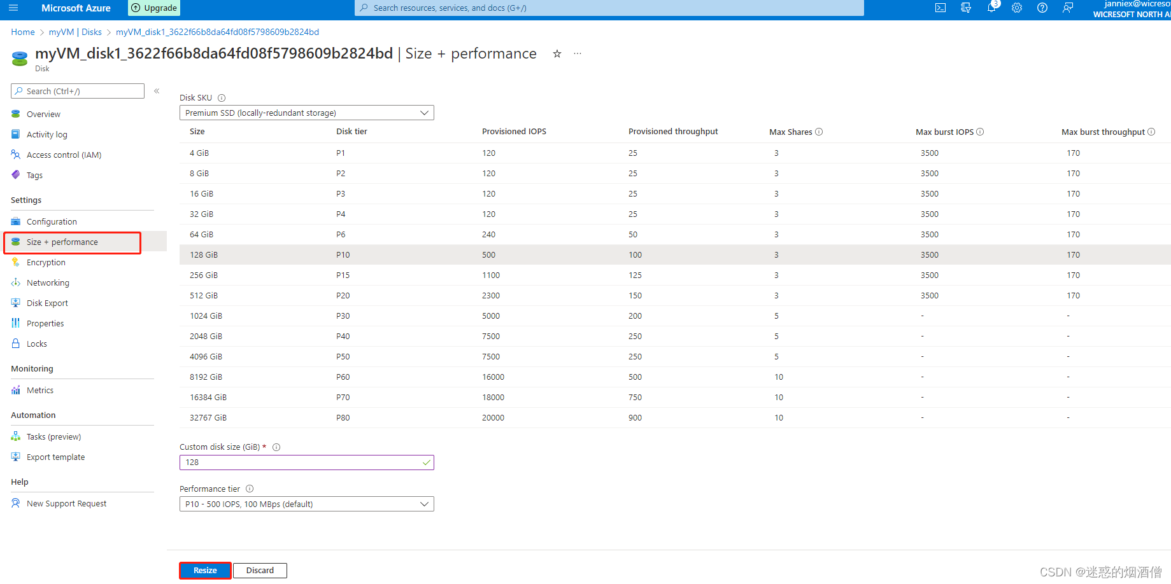
Task: Click the Upgrade button in top bar
Action: coord(153,8)
